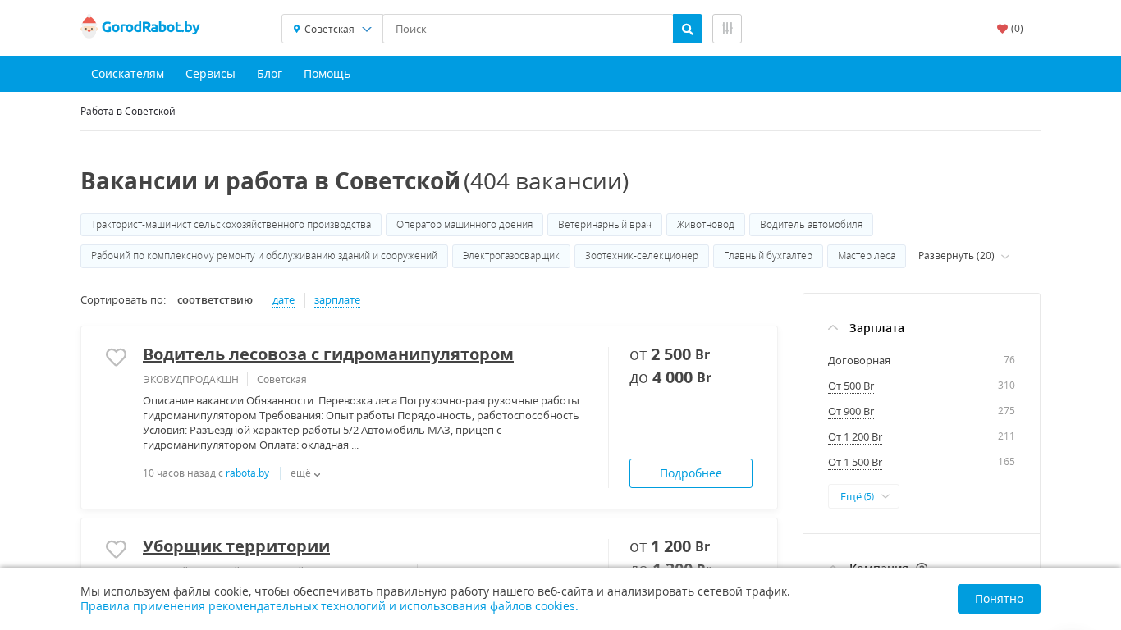Open the advanced filters sliders icon

pos(727,29)
